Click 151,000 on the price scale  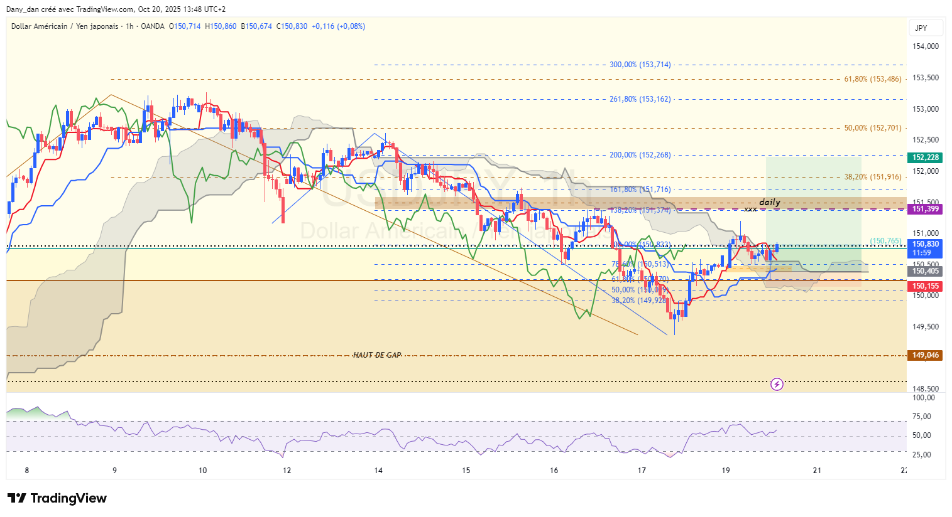926,233
